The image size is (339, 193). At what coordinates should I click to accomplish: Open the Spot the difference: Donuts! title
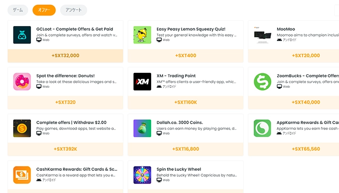[65, 76]
